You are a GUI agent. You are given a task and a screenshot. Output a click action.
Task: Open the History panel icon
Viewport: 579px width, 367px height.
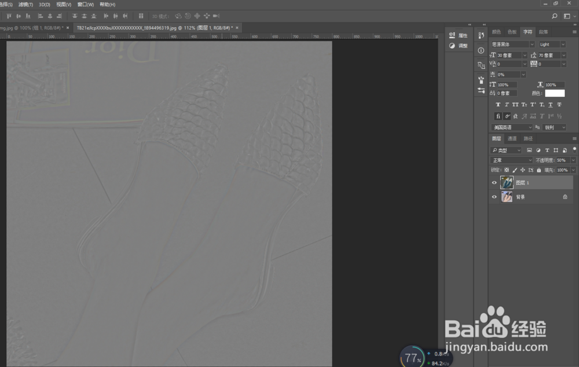tap(481, 35)
